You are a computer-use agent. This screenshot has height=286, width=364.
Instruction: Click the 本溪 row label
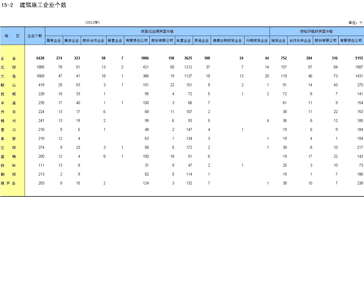[8, 103]
